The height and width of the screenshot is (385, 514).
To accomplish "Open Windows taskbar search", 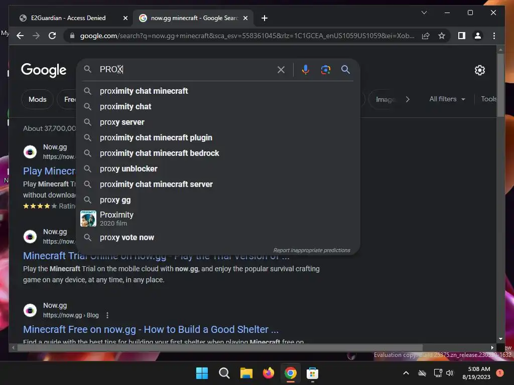I will (x=224, y=373).
